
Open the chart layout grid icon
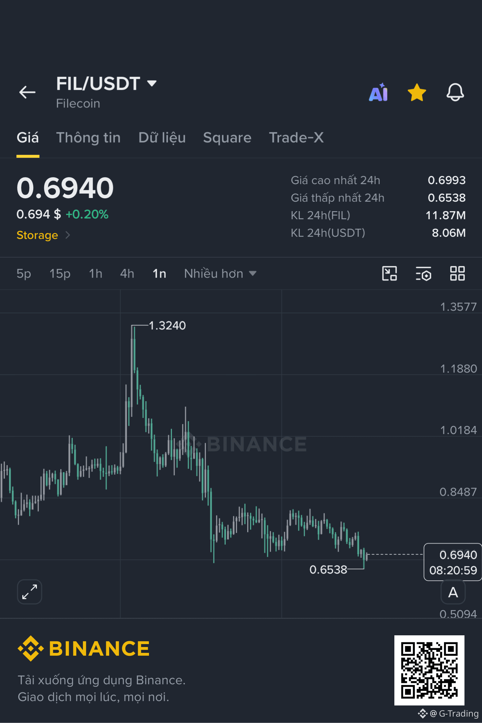tap(457, 274)
